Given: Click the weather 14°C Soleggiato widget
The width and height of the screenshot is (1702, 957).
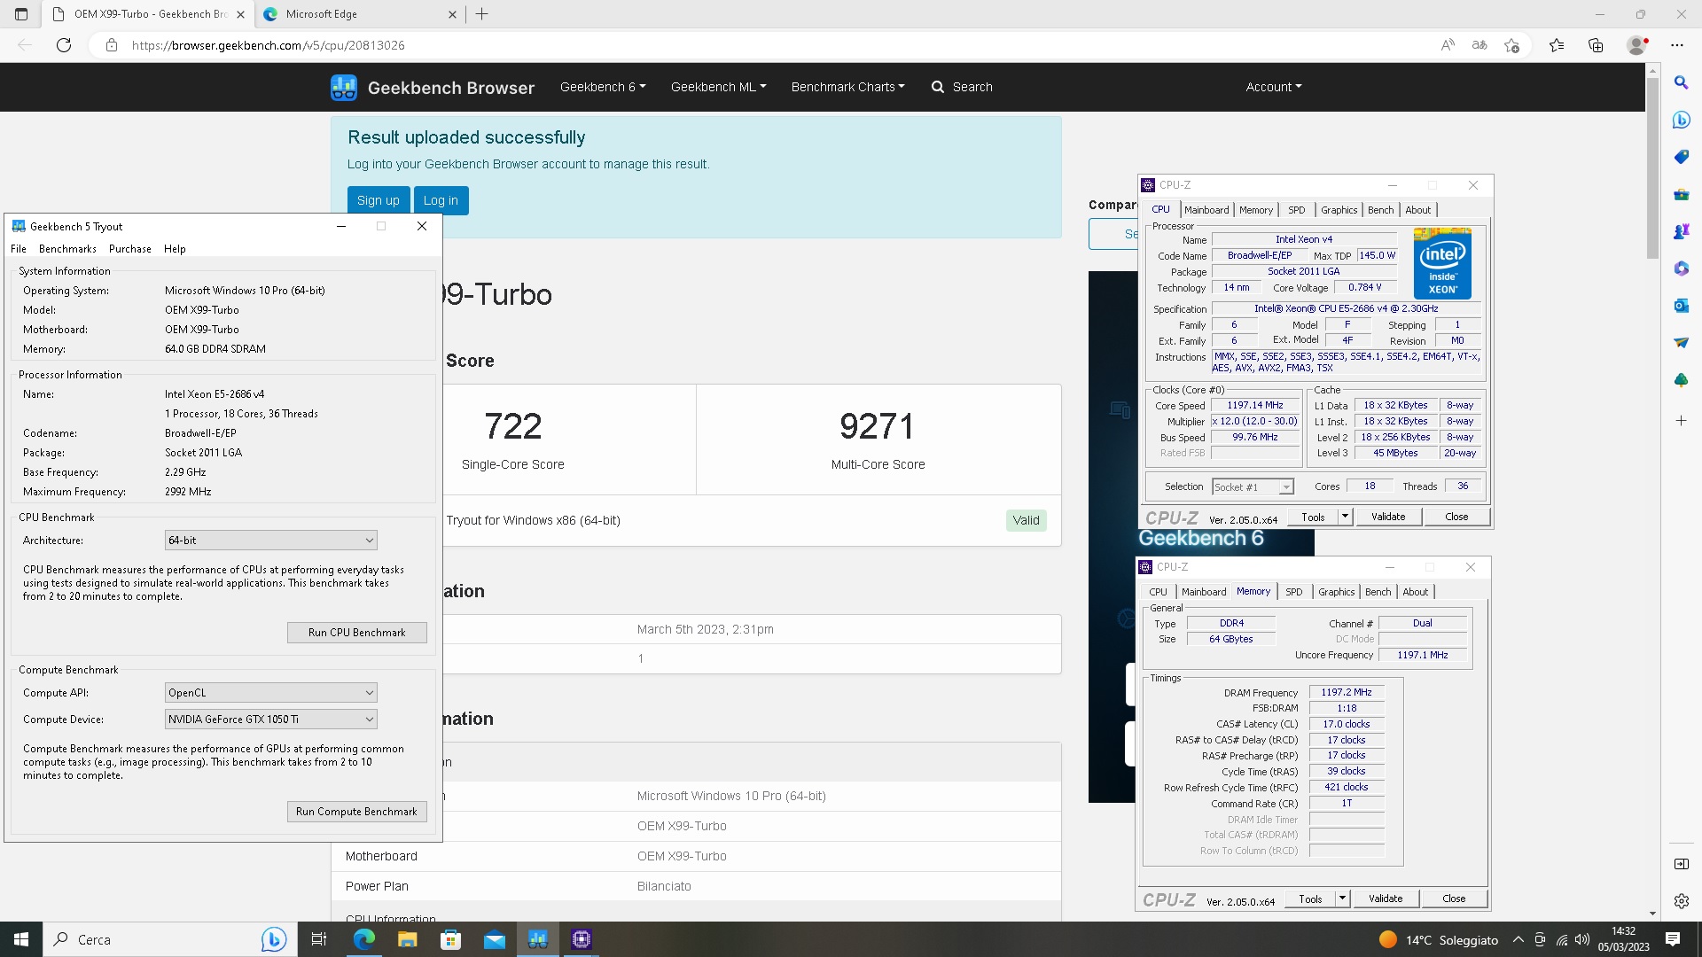Looking at the screenshot, I should [1439, 939].
